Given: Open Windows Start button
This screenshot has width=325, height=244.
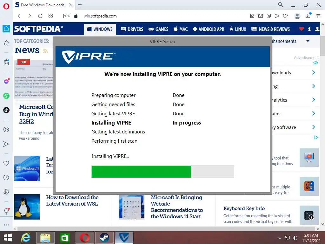Looking at the screenshot, I should [x=8, y=238].
